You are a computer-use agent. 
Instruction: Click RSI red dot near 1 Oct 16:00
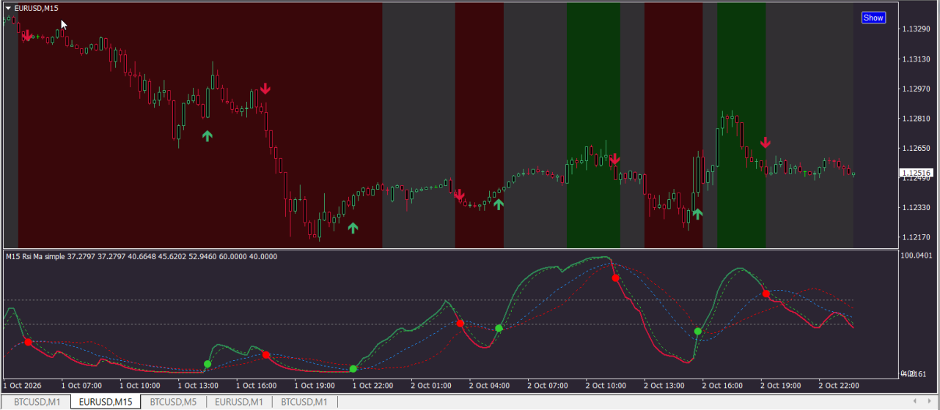pyautogui.click(x=265, y=355)
